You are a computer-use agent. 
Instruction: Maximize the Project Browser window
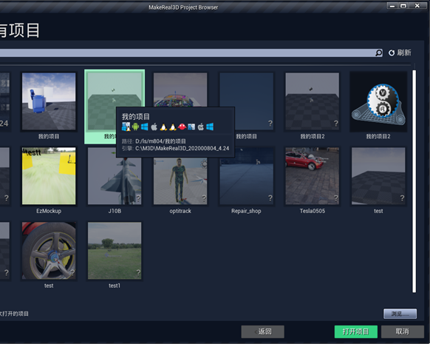403,6
